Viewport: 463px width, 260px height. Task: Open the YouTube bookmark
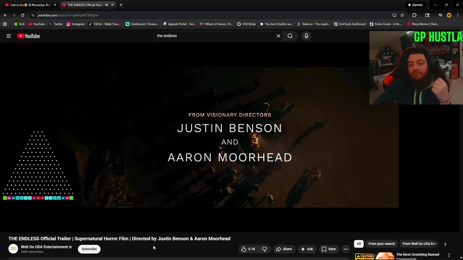[37, 24]
